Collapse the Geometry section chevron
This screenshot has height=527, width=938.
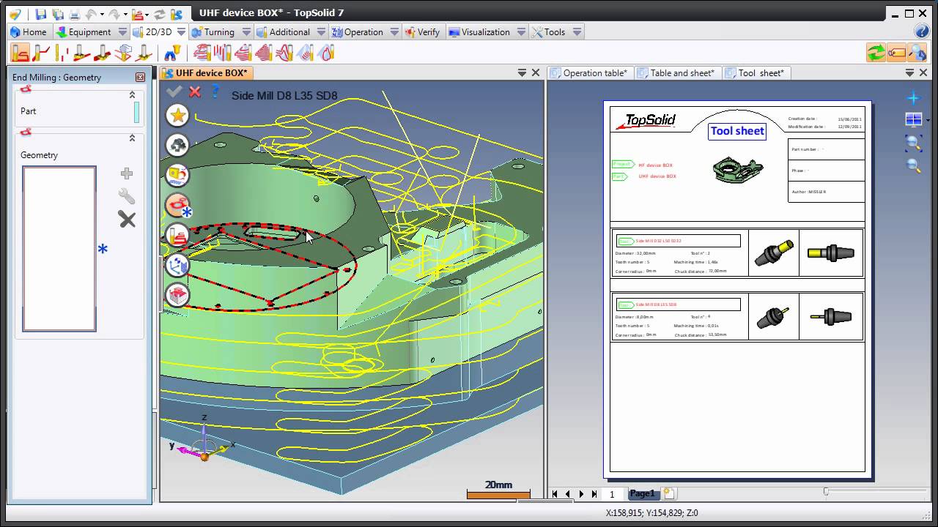(x=133, y=138)
